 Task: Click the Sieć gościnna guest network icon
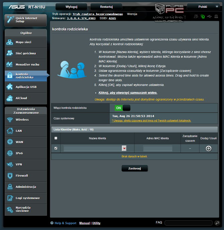pyautogui.click(x=10, y=53)
